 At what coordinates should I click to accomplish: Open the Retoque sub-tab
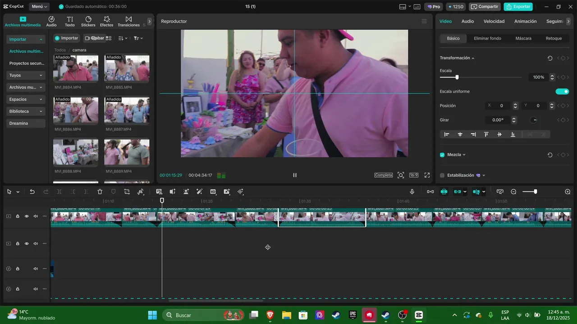pyautogui.click(x=554, y=38)
